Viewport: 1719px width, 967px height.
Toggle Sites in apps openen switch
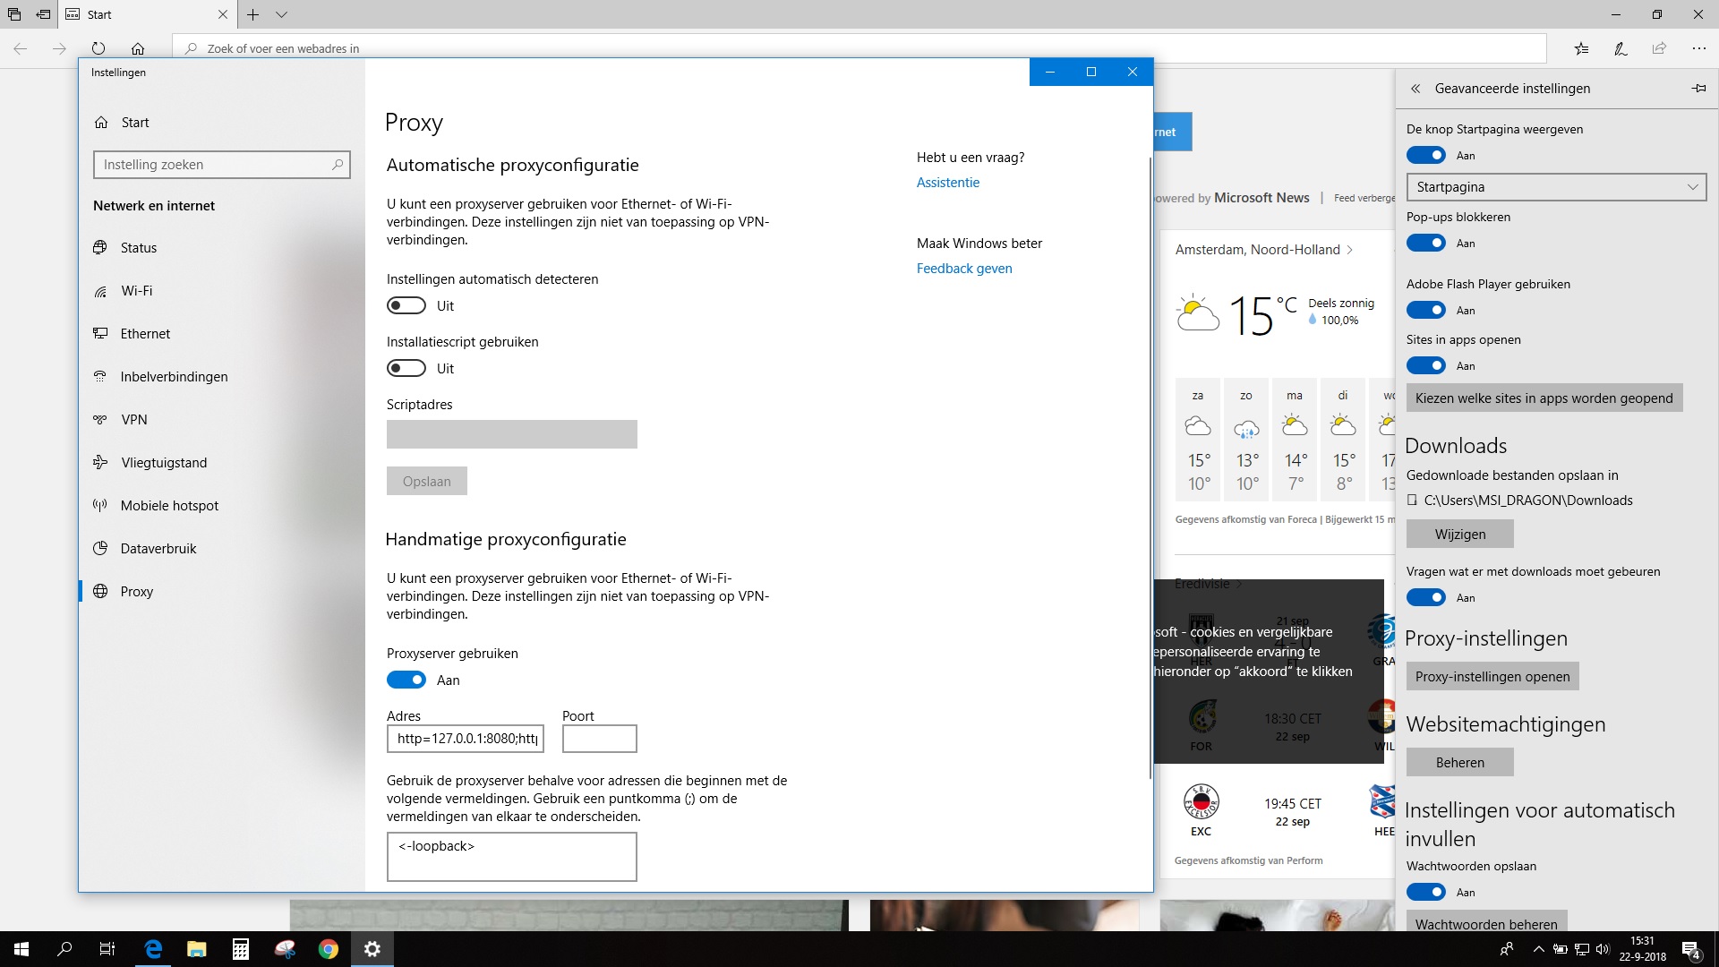point(1426,365)
